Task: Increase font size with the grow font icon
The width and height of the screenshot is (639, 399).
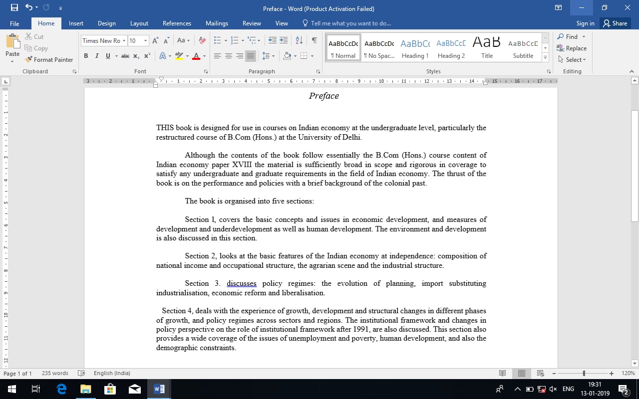Action: pos(155,40)
